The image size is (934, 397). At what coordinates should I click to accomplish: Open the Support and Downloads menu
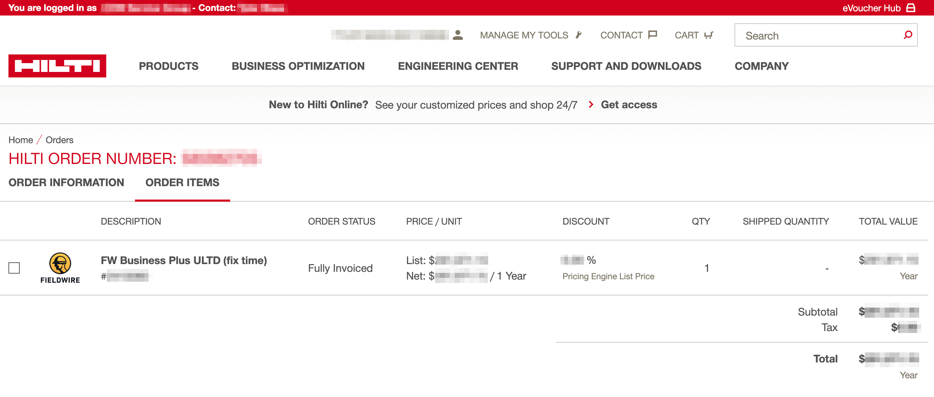(626, 66)
